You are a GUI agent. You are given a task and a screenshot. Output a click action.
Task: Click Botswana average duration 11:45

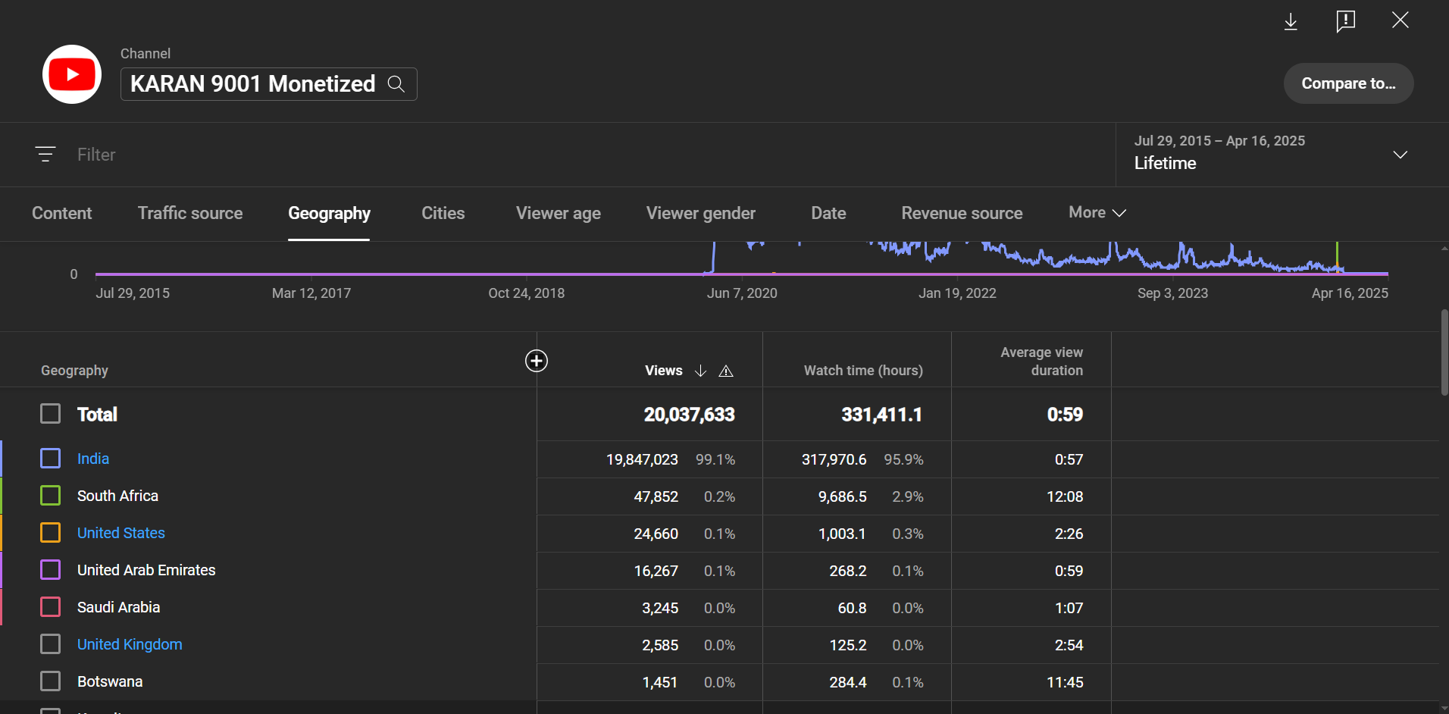pos(1065,682)
